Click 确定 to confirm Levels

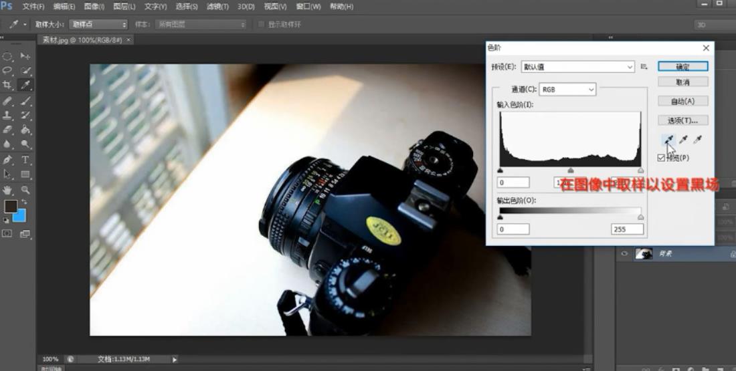tap(683, 67)
